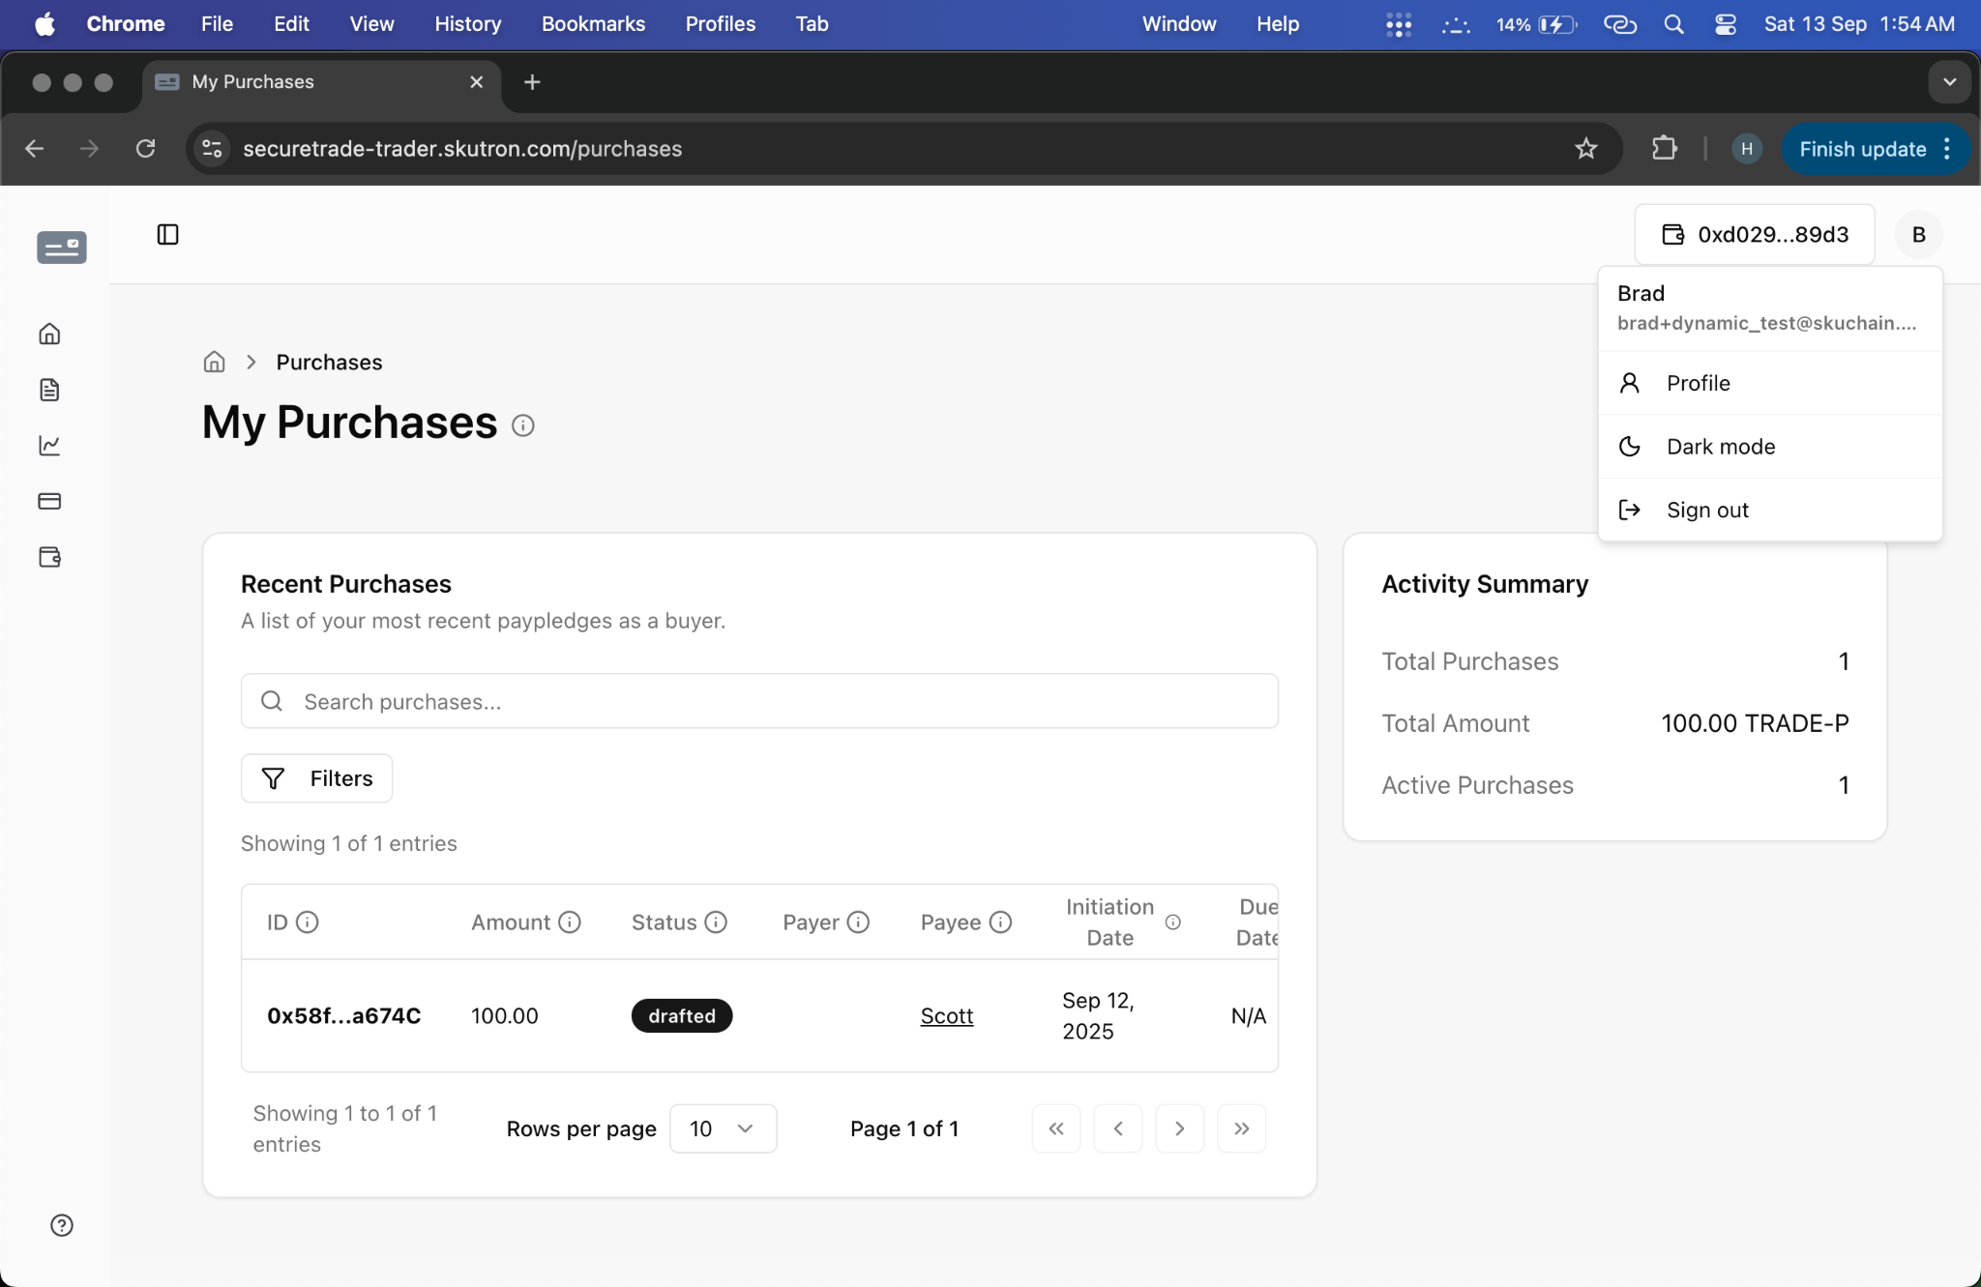Go to the first page button
Screen dimensions: 1981x1287
coord(1056,1128)
